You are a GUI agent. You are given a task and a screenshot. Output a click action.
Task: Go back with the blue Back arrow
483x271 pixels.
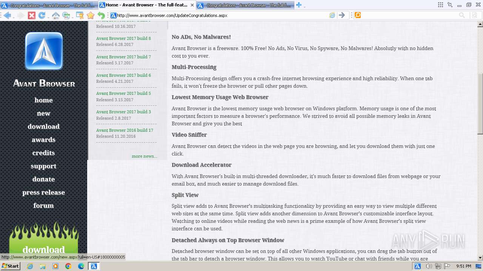(7, 15)
